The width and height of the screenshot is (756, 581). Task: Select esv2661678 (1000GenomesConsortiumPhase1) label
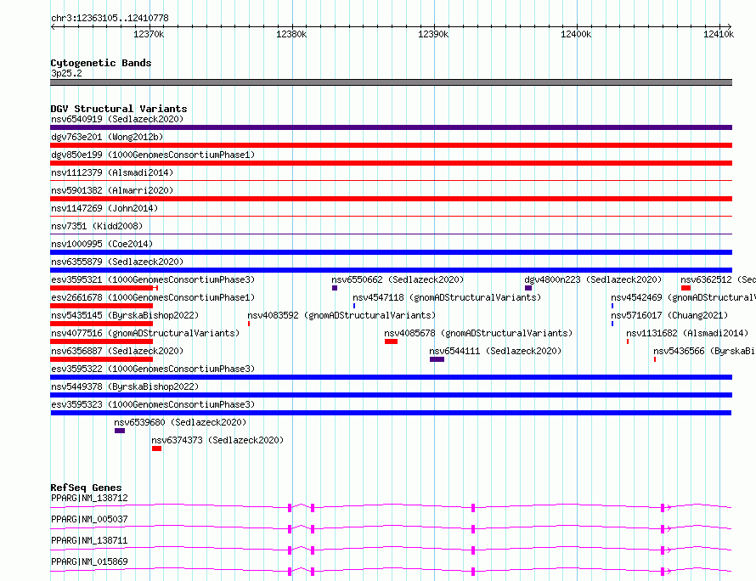[x=153, y=297]
